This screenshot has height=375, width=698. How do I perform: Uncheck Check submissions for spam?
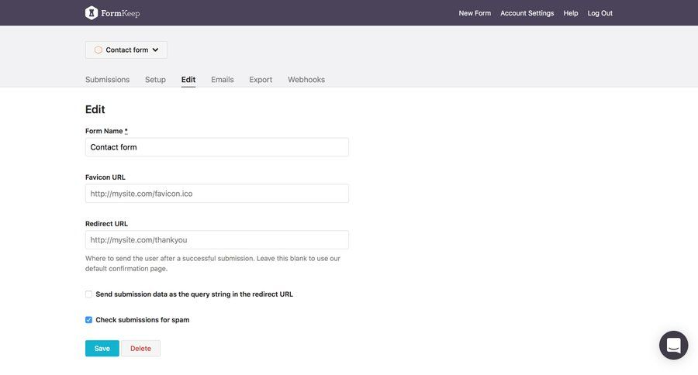pyautogui.click(x=88, y=320)
